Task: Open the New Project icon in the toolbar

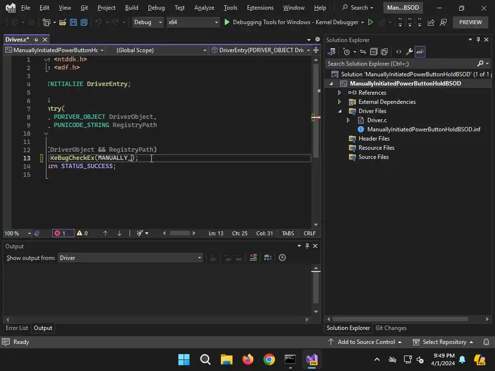Action: coord(46,22)
